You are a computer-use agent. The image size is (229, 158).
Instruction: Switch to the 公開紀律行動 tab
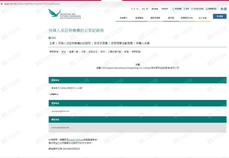click(114, 52)
